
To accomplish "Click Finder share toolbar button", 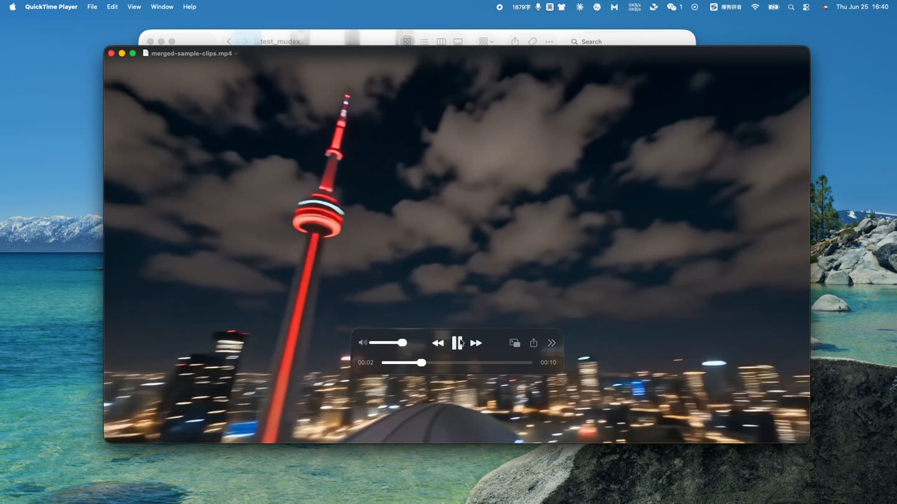I will coord(515,41).
